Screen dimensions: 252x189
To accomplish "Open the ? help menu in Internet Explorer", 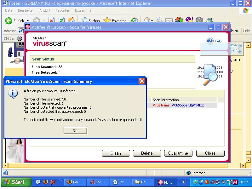I will (x=91, y=10).
